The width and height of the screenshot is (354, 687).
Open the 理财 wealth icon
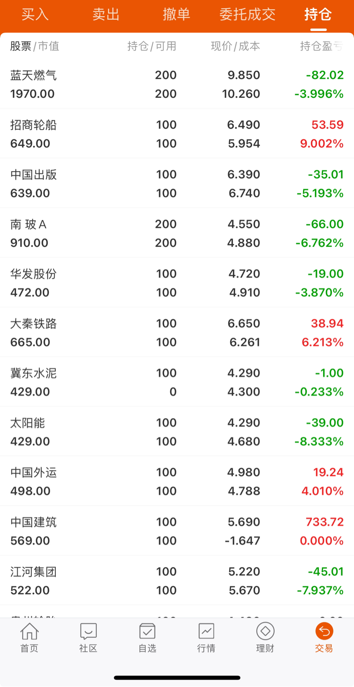[265, 631]
